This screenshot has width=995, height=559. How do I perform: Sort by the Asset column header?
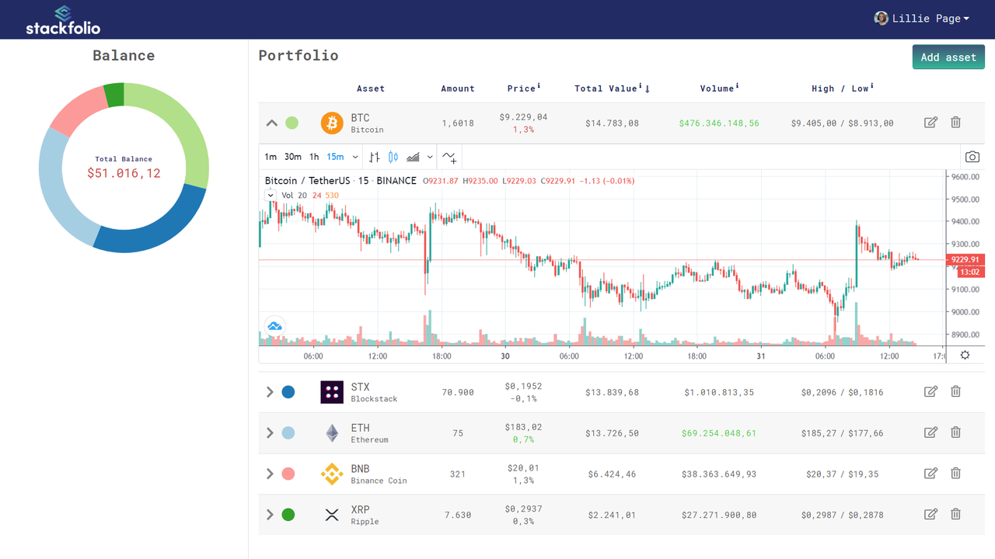pyautogui.click(x=371, y=89)
